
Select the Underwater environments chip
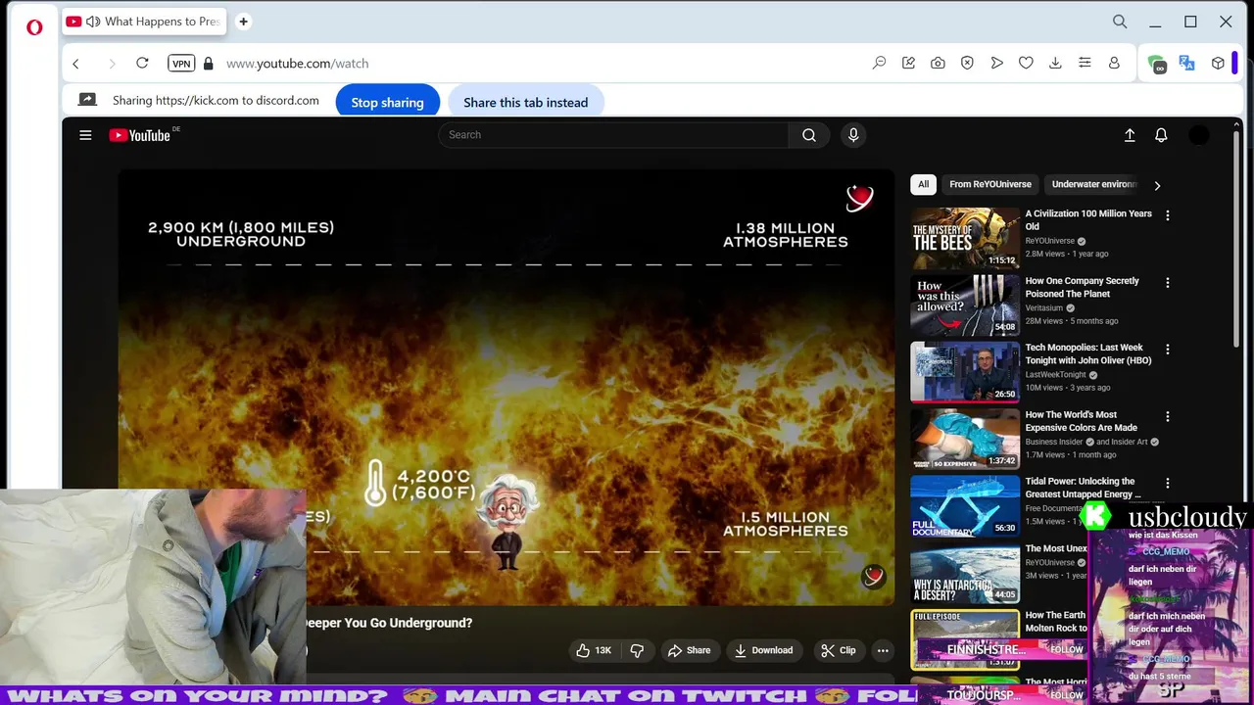coord(1093,184)
